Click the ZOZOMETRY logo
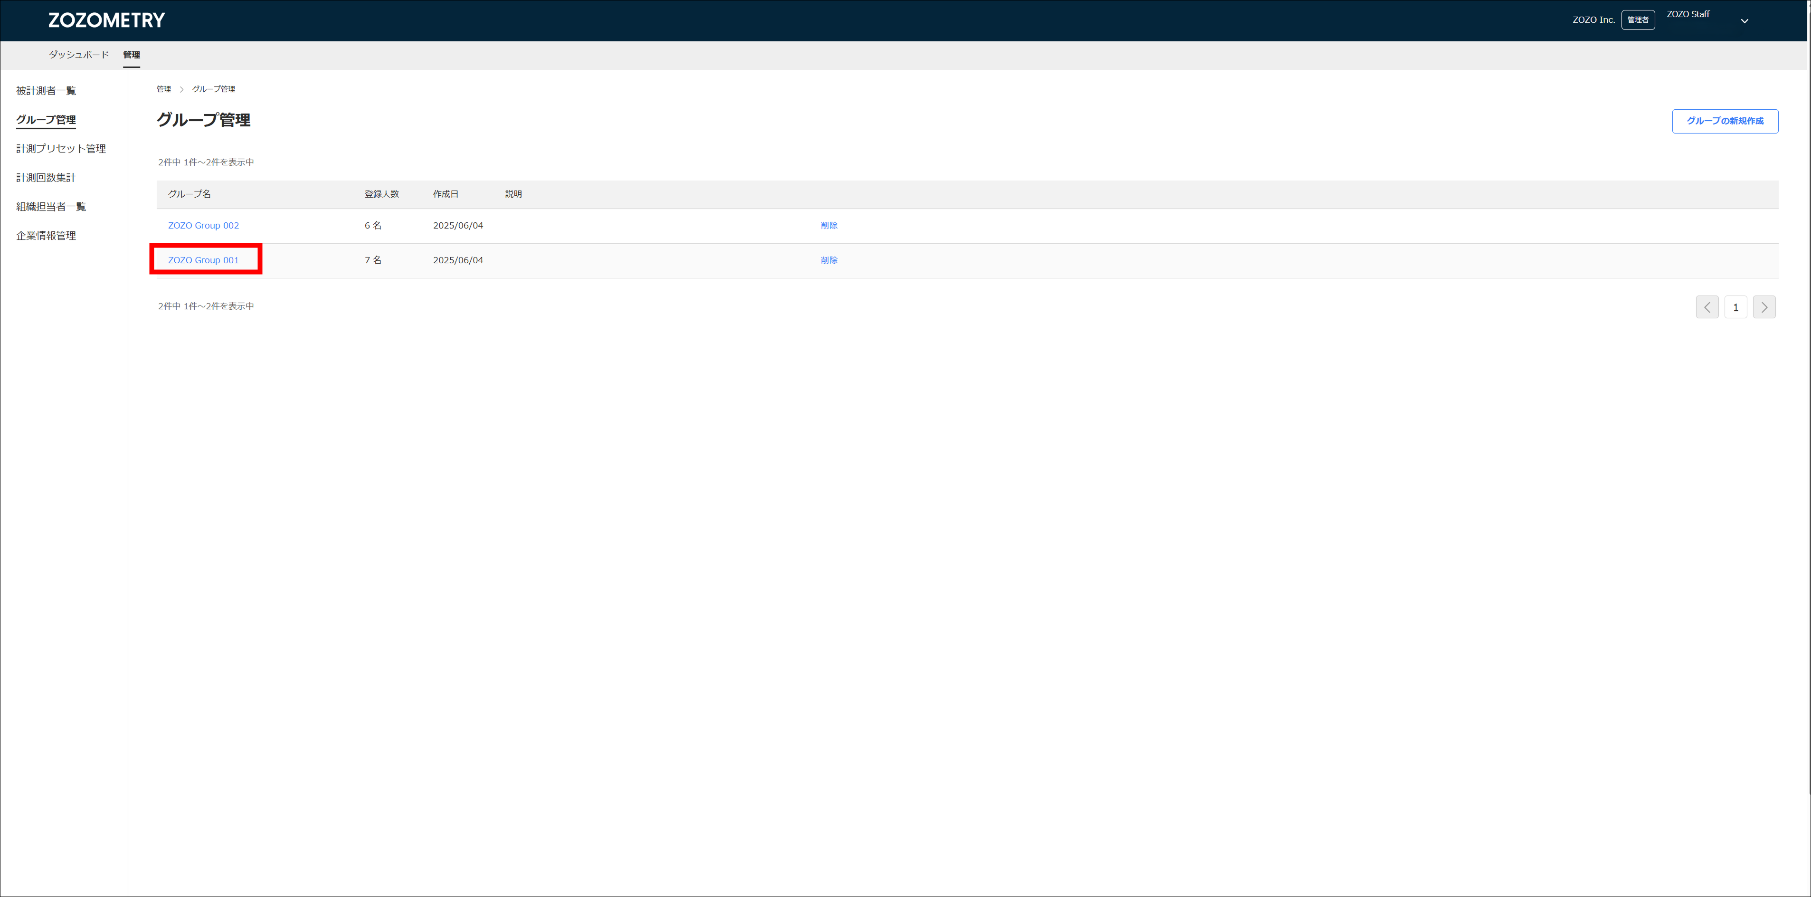This screenshot has height=897, width=1811. pyautogui.click(x=106, y=20)
